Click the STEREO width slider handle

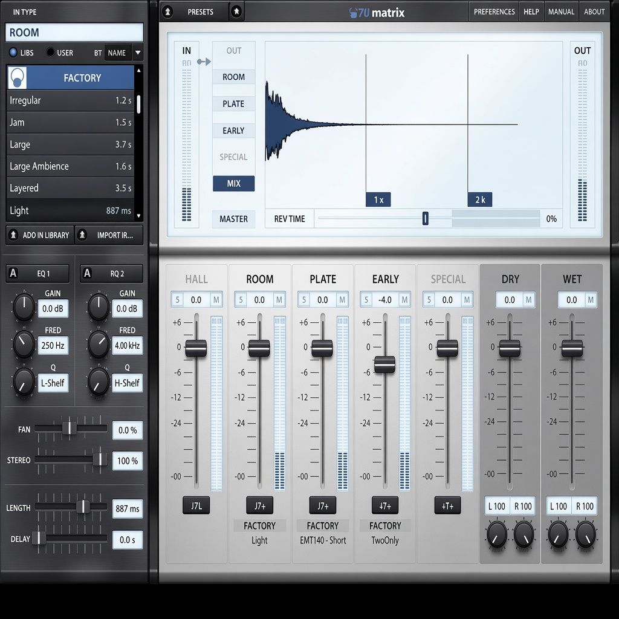[x=100, y=459]
